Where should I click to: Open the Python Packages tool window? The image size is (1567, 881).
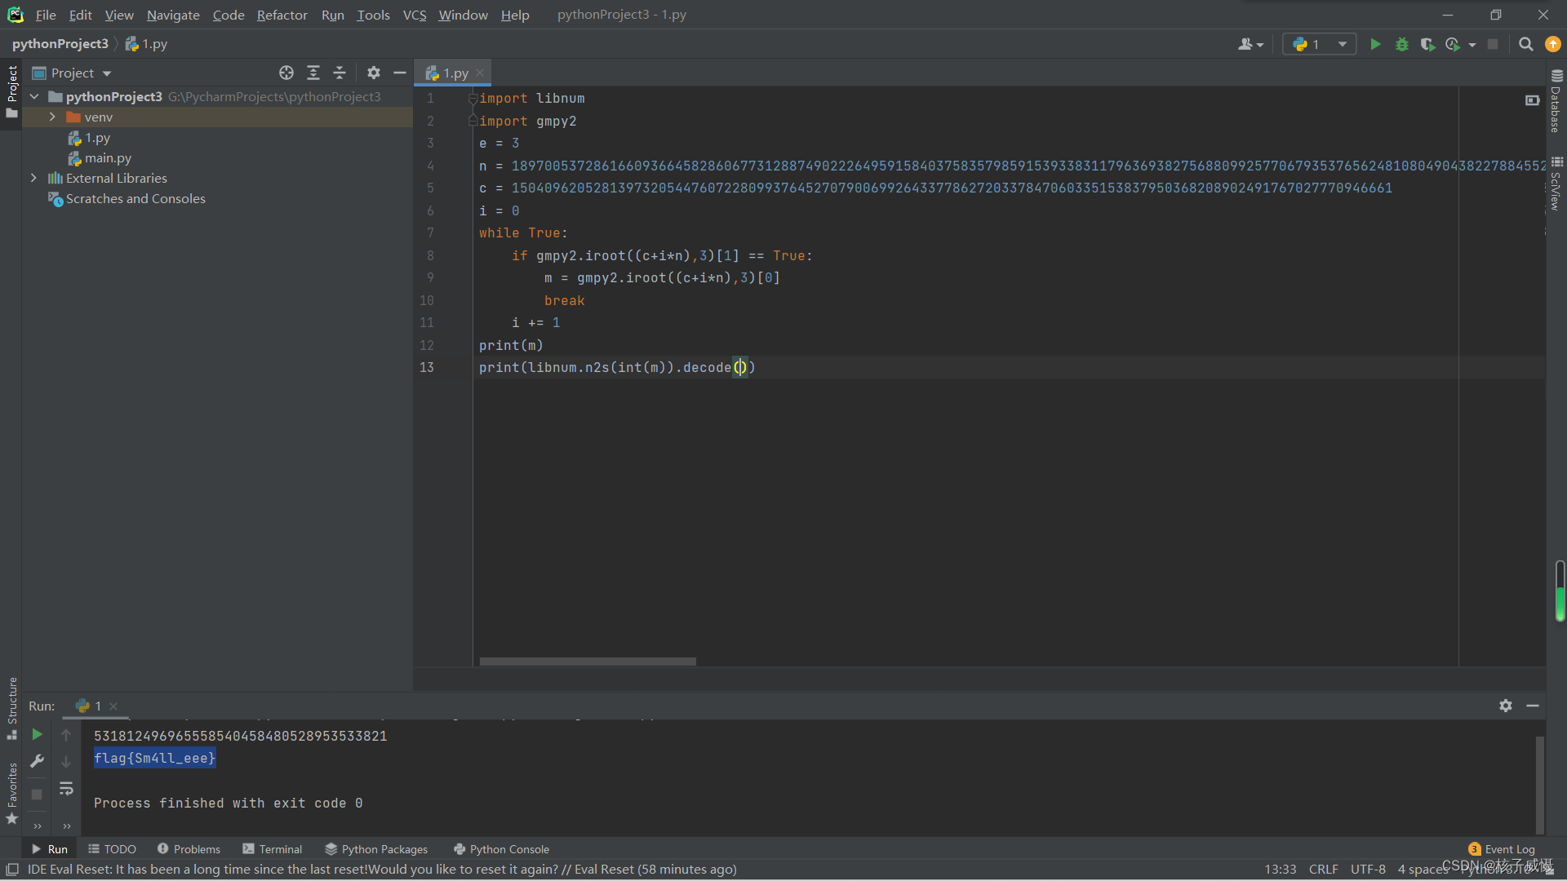[376, 849]
